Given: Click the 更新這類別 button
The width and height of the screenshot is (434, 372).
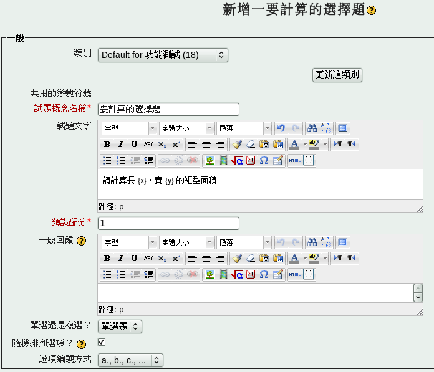Looking at the screenshot, I should tap(337, 75).
